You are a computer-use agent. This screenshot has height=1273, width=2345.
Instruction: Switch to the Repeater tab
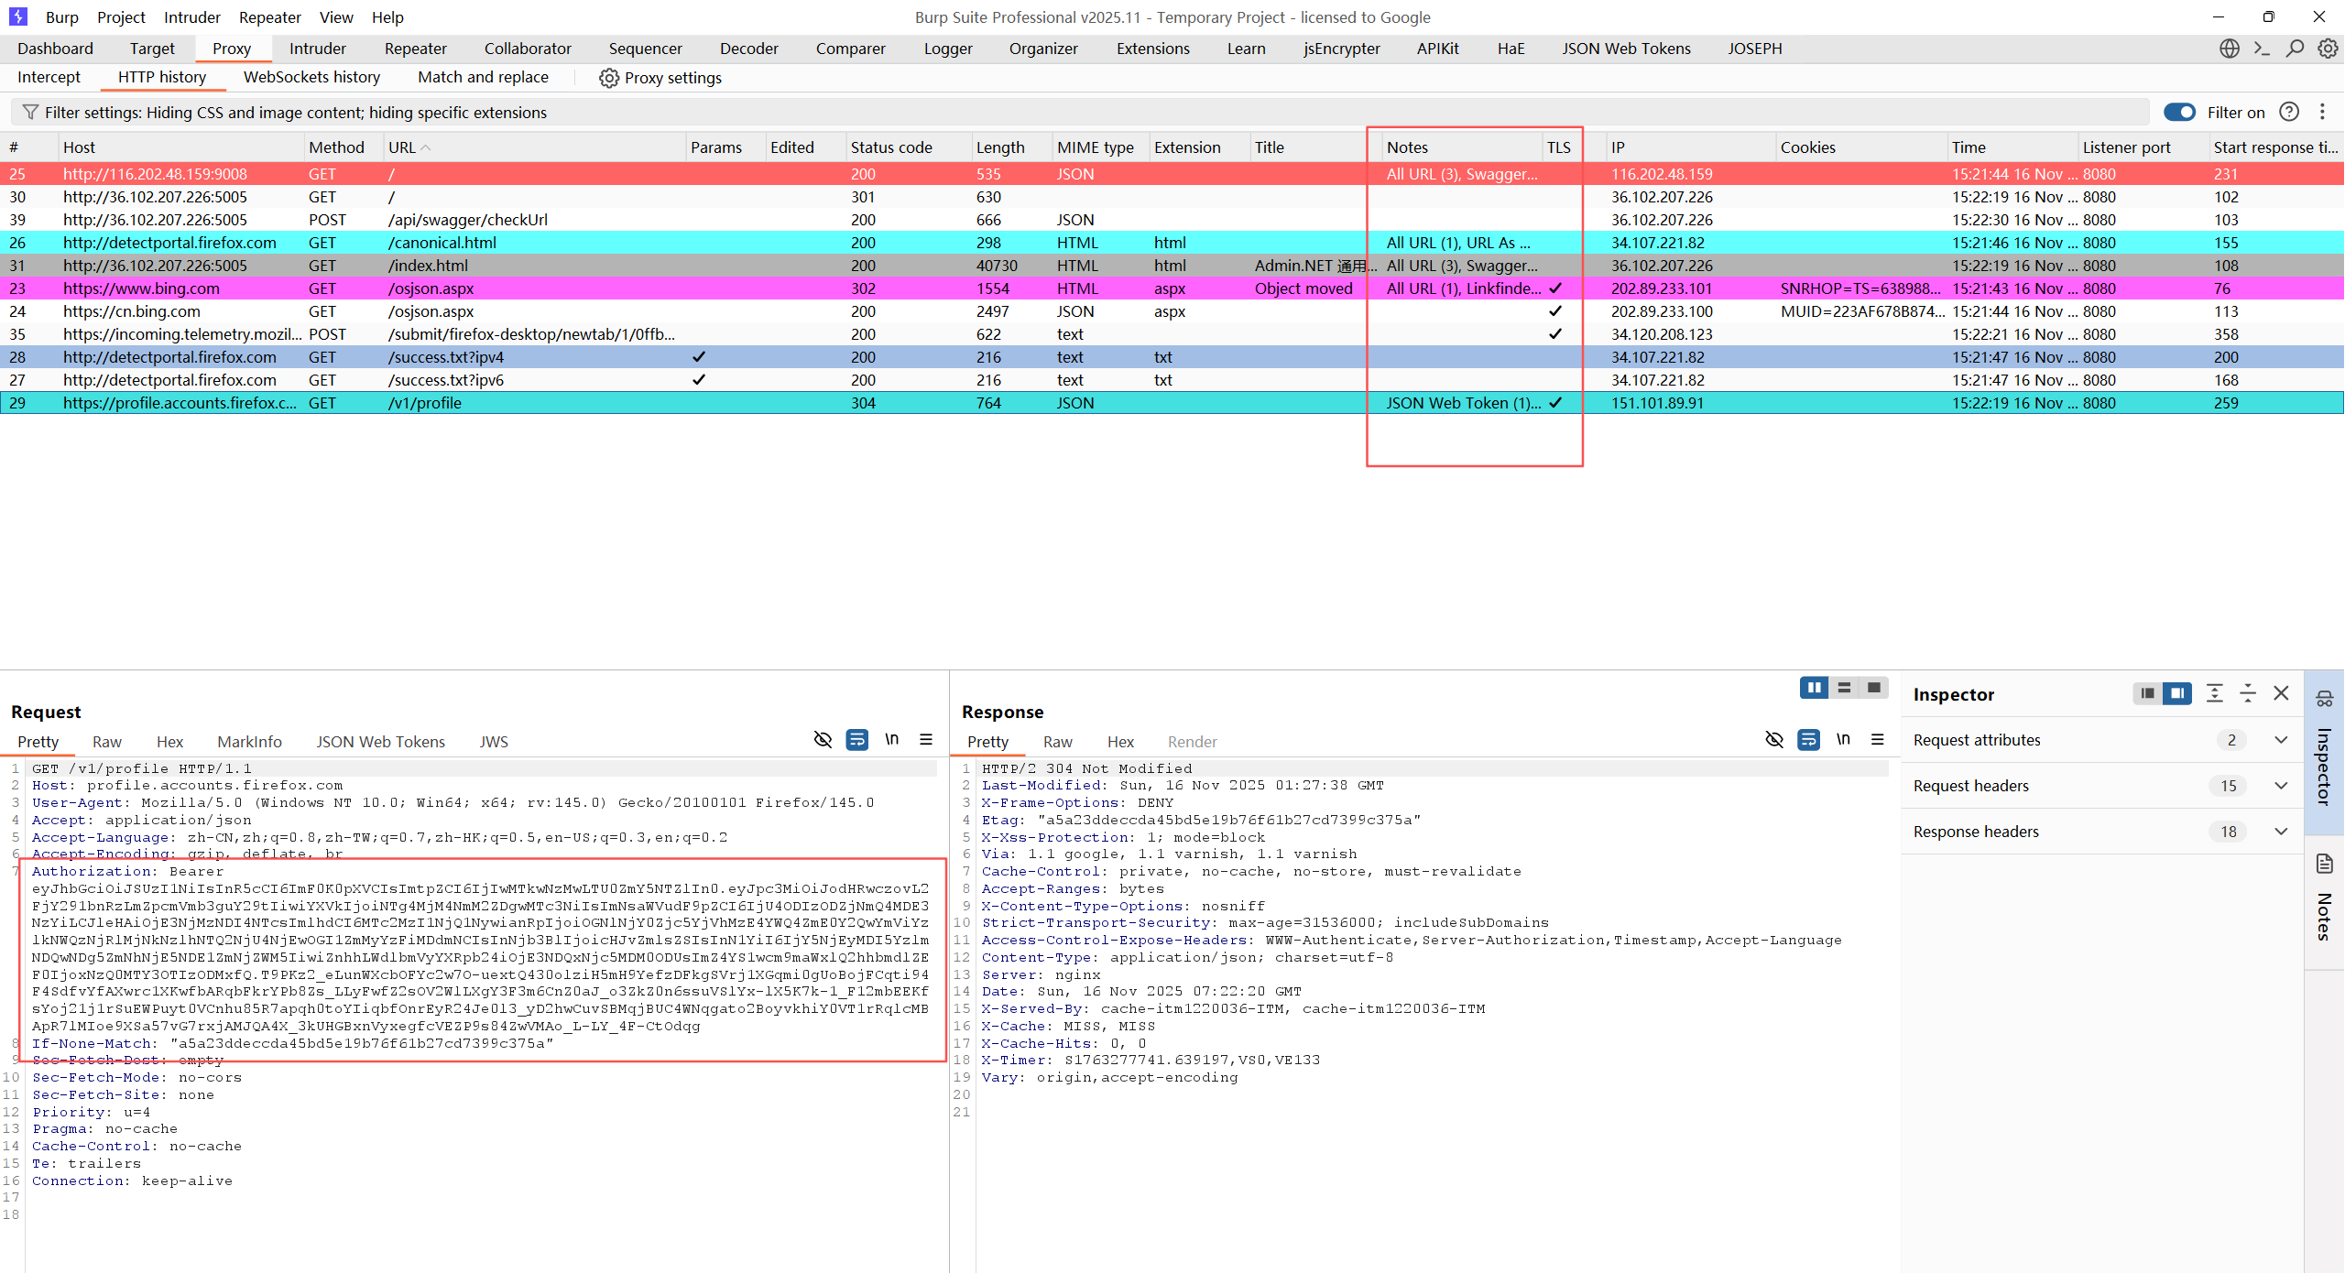tap(415, 49)
